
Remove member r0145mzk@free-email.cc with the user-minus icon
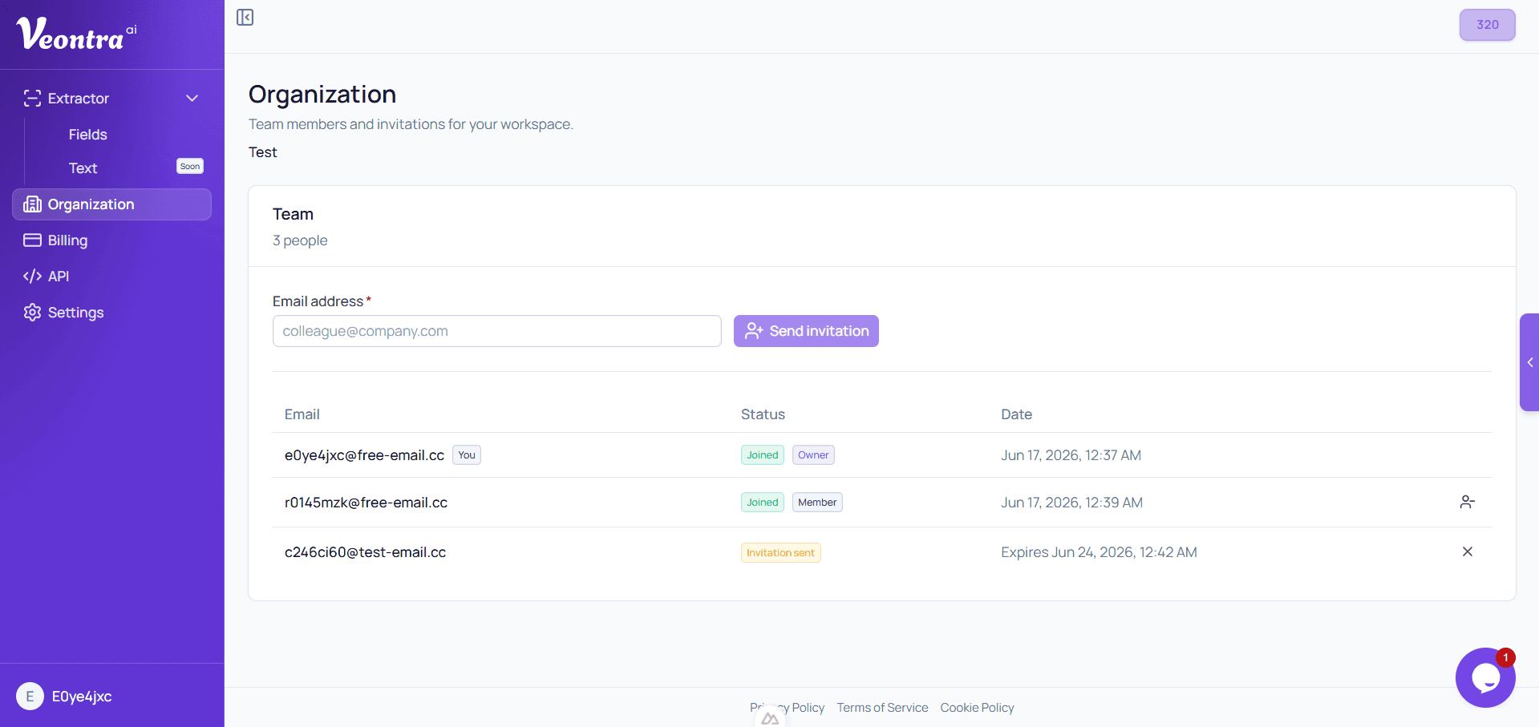pyautogui.click(x=1468, y=503)
